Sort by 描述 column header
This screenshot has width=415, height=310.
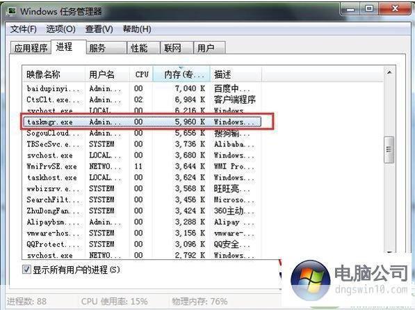point(236,75)
